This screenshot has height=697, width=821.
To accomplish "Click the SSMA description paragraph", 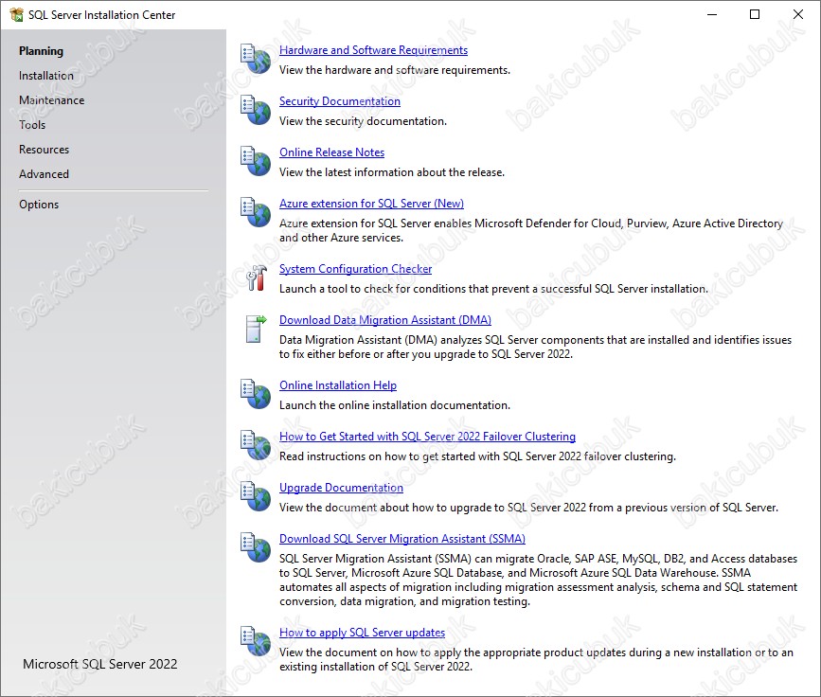I will point(538,581).
